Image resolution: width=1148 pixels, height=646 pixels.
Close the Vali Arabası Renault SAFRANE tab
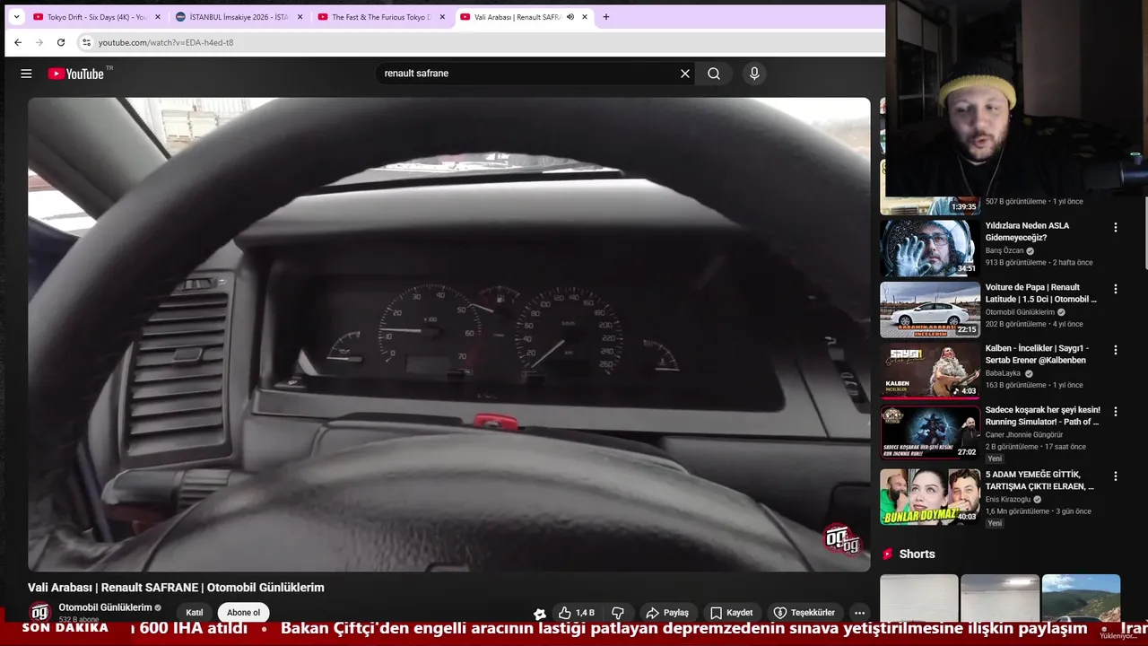[585, 17]
